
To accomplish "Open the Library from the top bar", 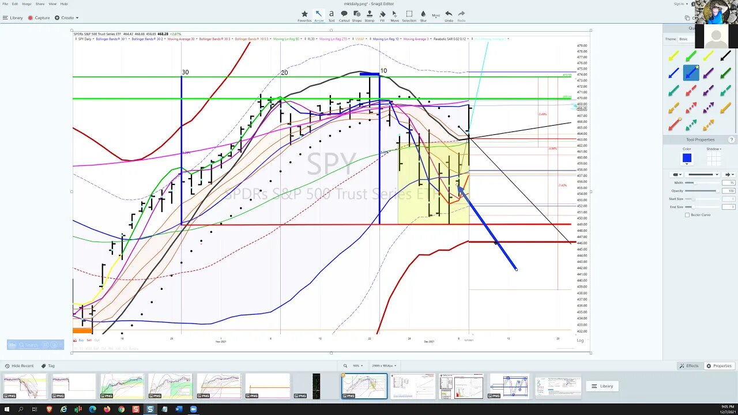I will pyautogui.click(x=13, y=18).
